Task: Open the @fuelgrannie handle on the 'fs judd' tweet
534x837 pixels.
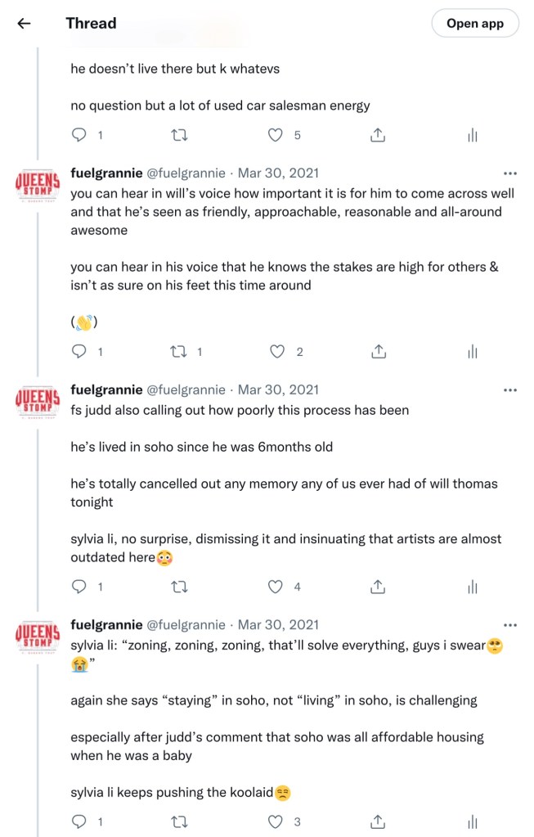Action: [x=185, y=390]
